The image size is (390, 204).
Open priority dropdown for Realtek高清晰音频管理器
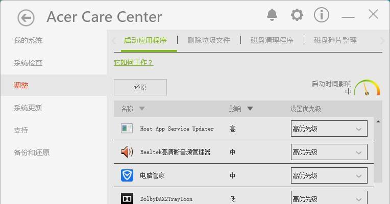[x=329, y=152]
